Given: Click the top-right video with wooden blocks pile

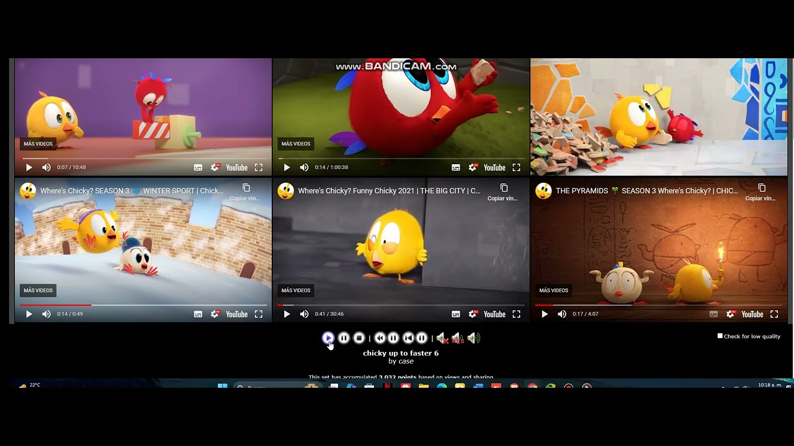Looking at the screenshot, I should 659,116.
